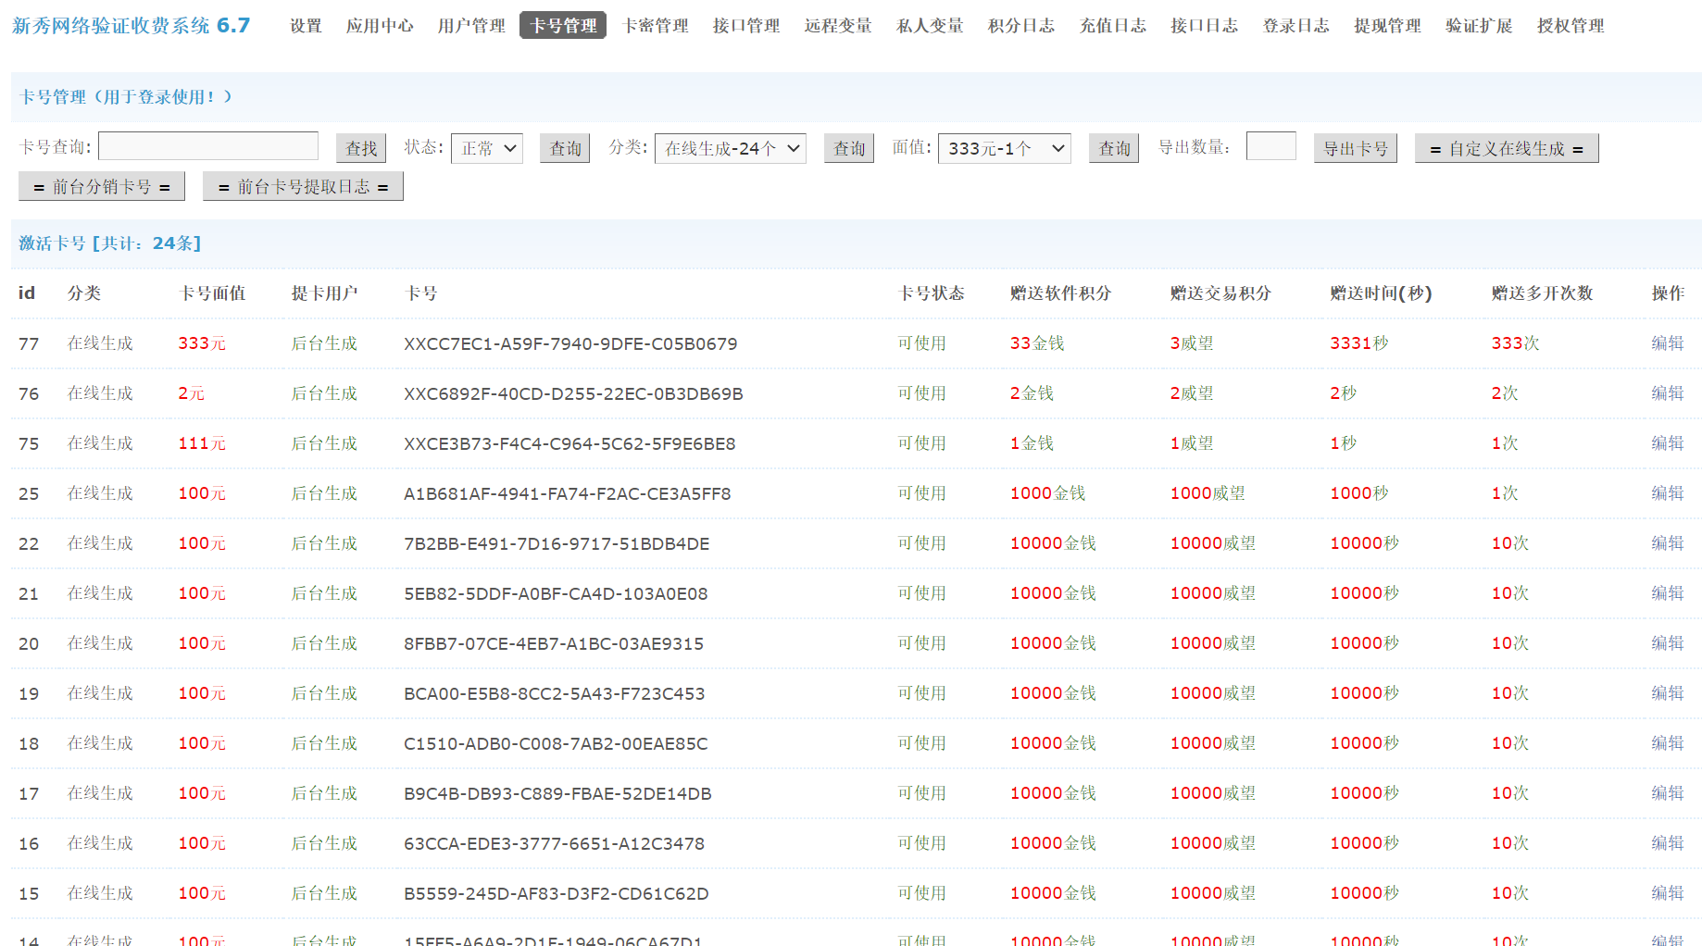This screenshot has height=946, width=1702.
Task: Open 自定义在线生成
Action: click(1507, 148)
